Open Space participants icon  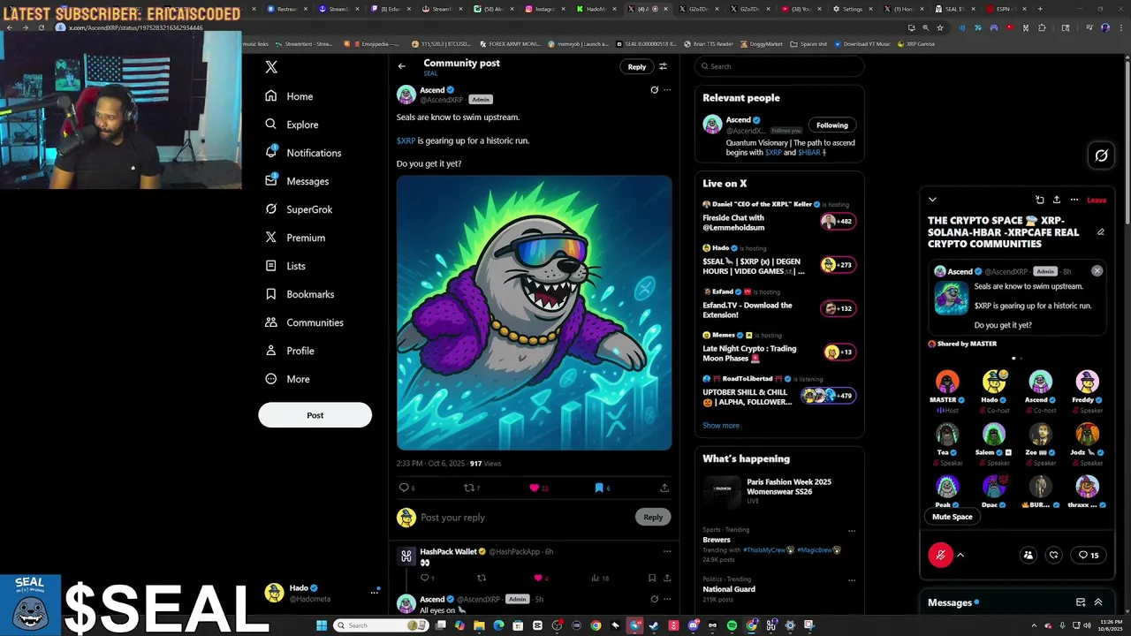(x=1028, y=555)
